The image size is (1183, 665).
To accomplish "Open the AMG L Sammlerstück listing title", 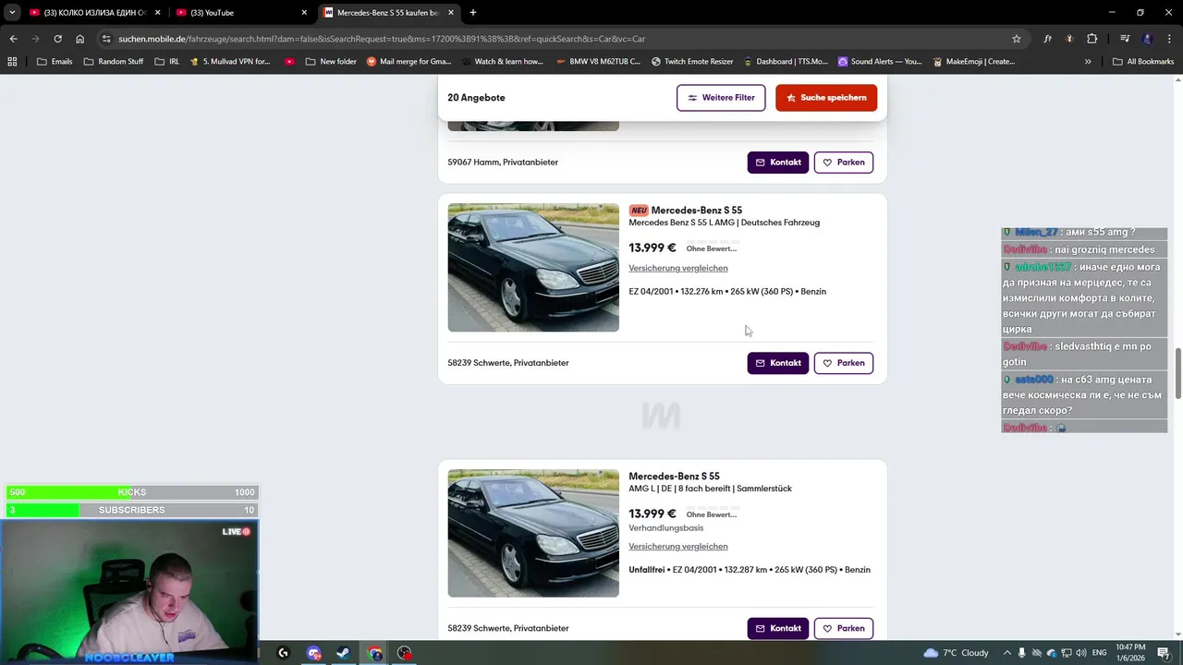I will point(710,489).
